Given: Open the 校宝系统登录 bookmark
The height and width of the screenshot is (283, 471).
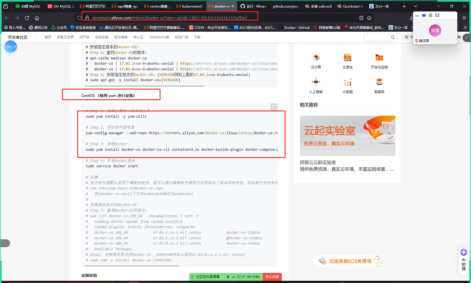Looking at the screenshot, I should tap(83, 27).
